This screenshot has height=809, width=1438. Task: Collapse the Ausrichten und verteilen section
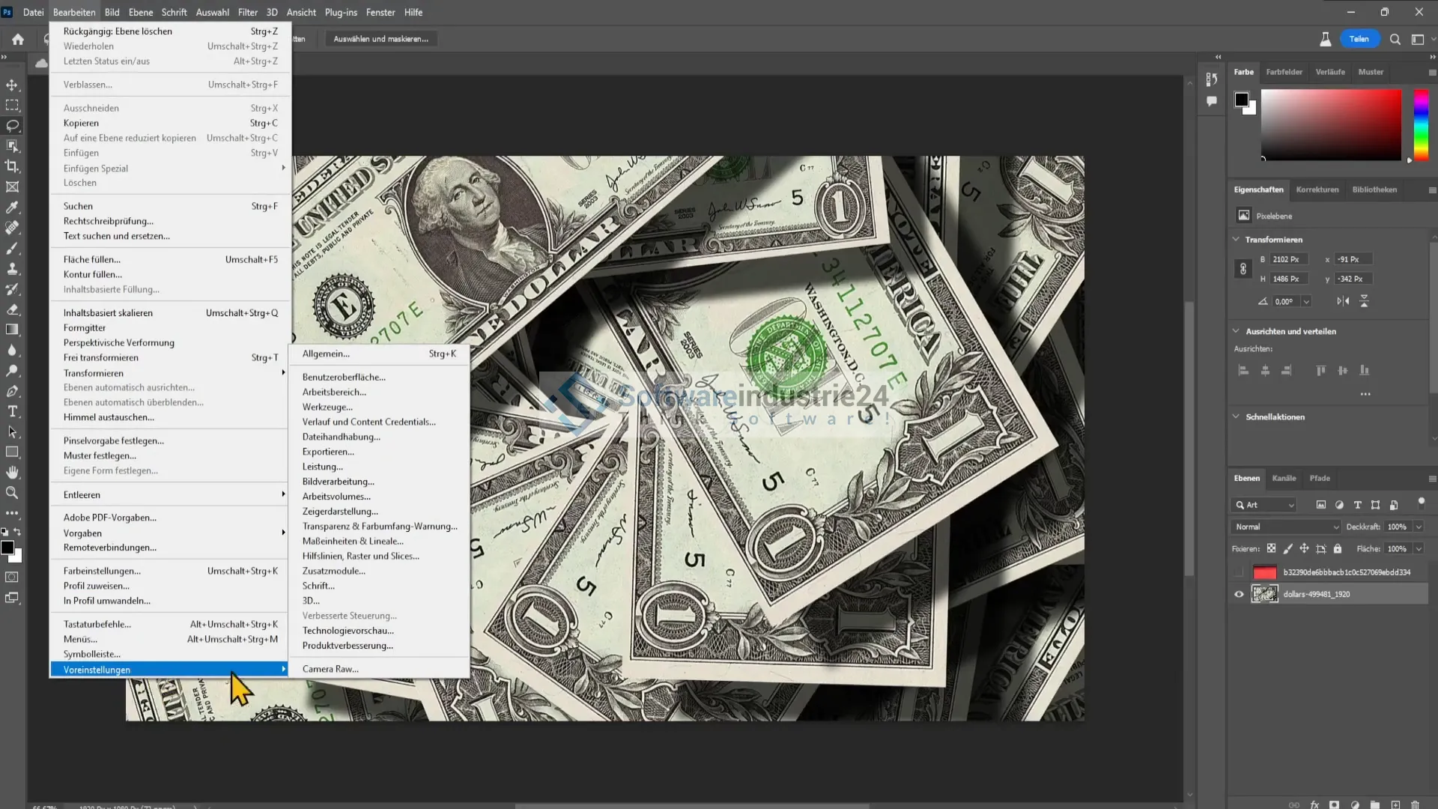pyautogui.click(x=1236, y=331)
